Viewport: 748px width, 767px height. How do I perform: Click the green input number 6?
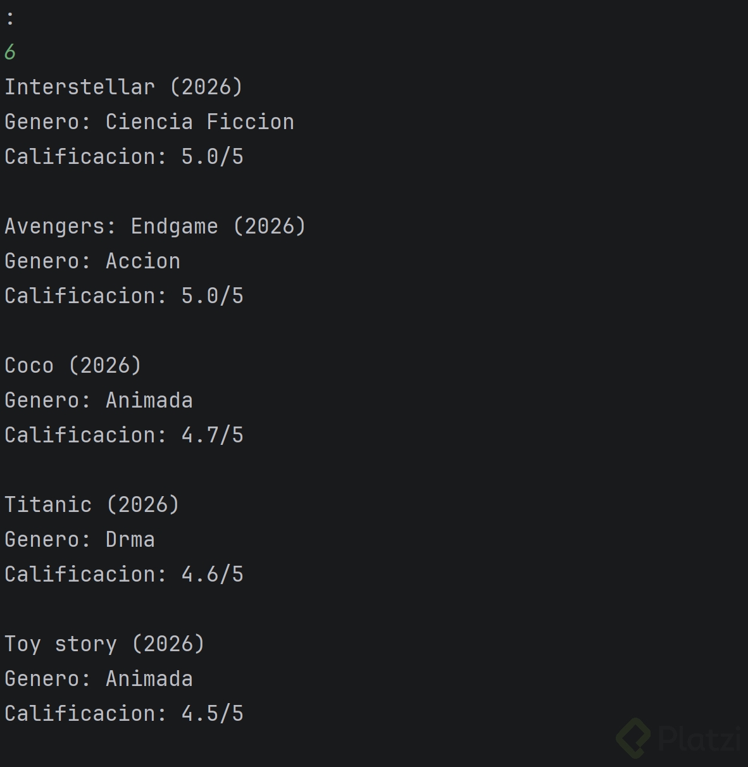(x=10, y=52)
